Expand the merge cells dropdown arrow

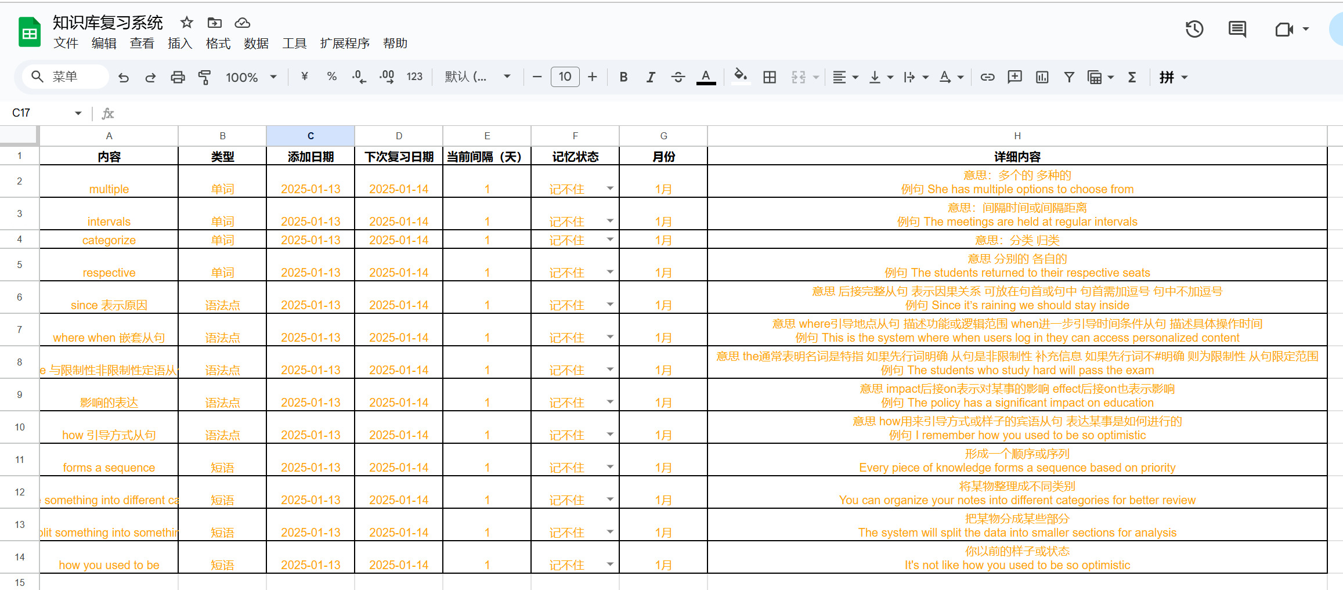(x=815, y=77)
